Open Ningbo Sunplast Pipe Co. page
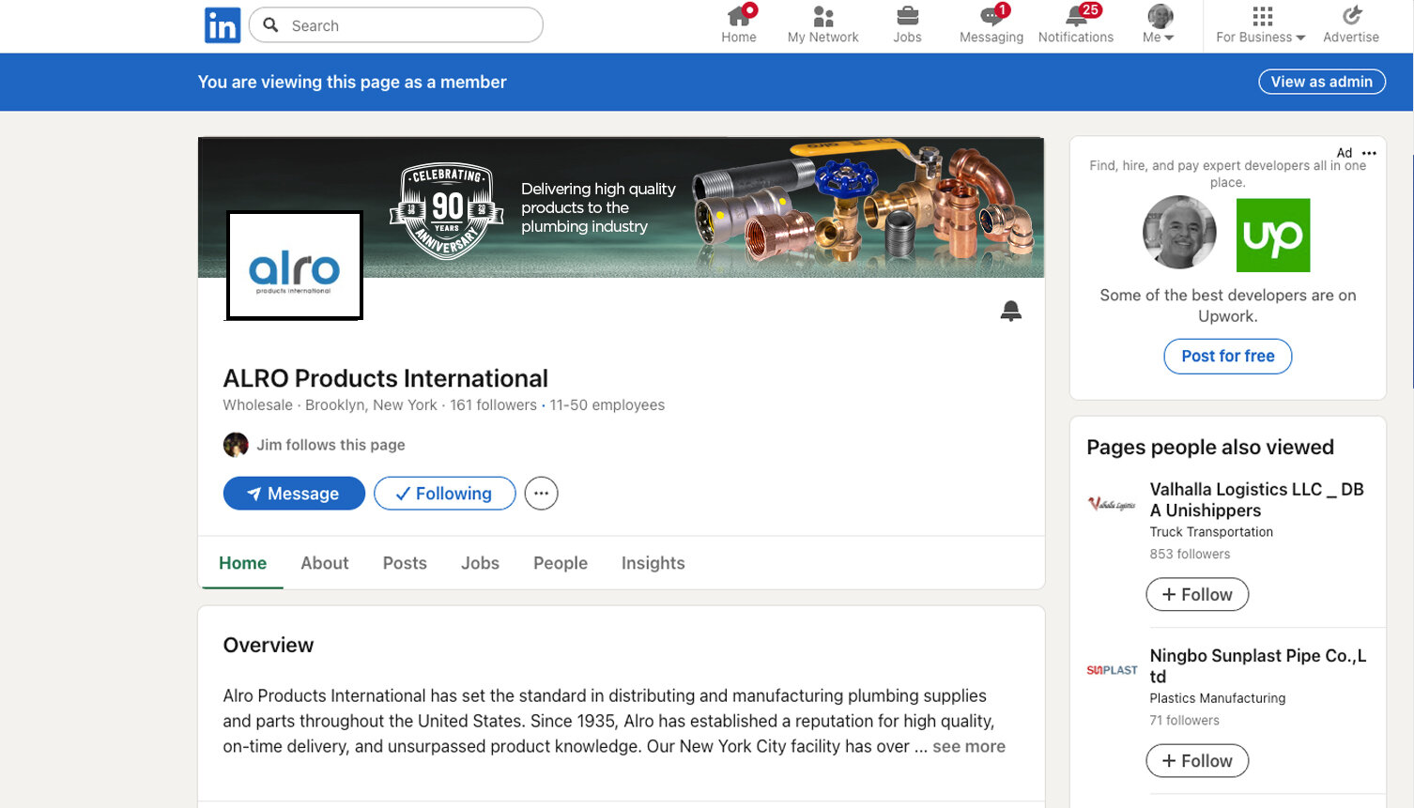The height and width of the screenshot is (808, 1414). click(x=1258, y=666)
